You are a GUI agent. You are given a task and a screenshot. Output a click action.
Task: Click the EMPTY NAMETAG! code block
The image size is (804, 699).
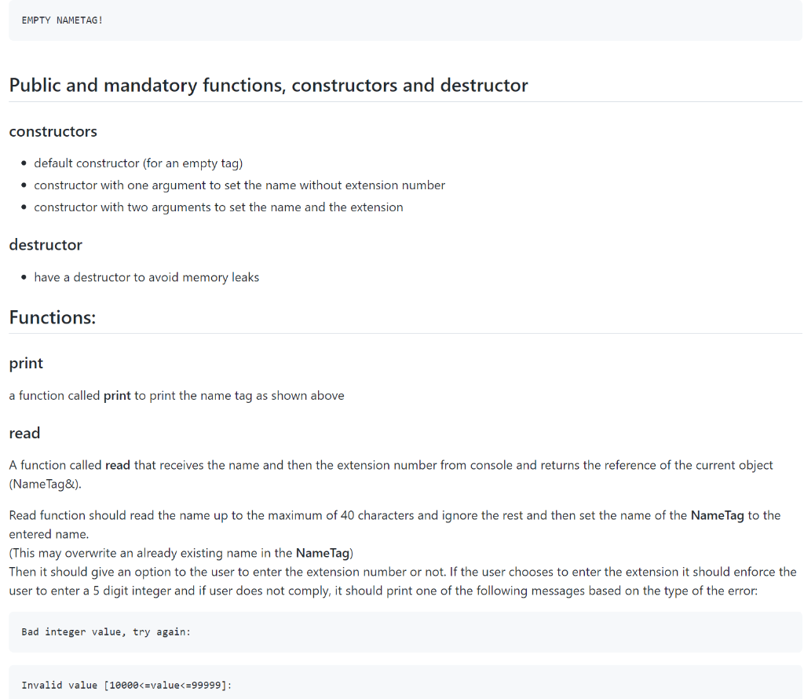(x=405, y=20)
